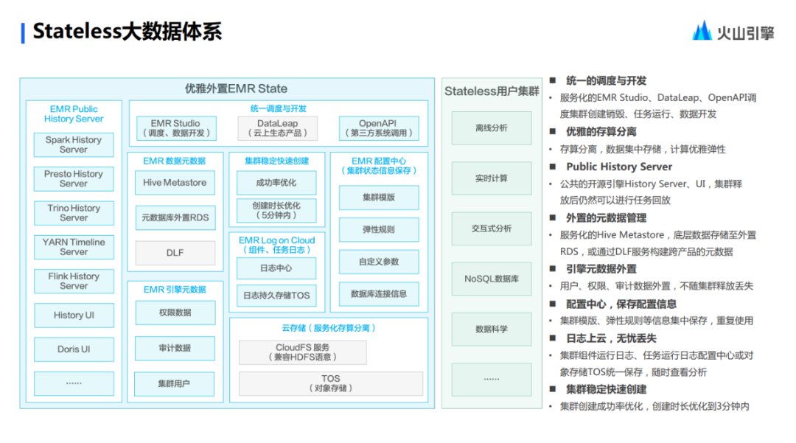Select the Trino History Server box
796x443 pixels.
74,213
